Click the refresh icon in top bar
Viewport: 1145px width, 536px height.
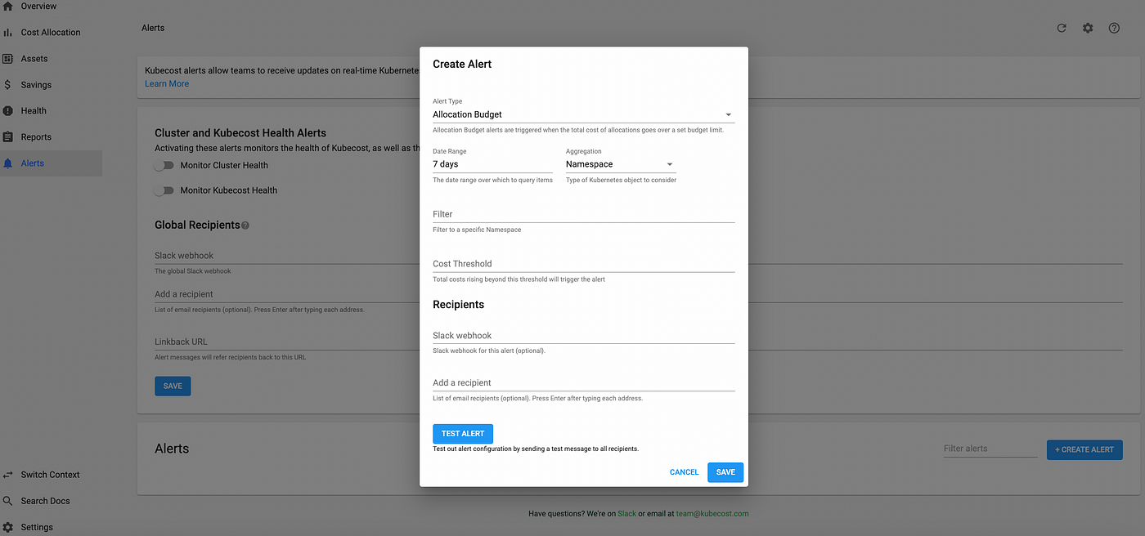click(x=1062, y=28)
